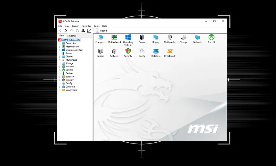The height and width of the screenshot is (166, 276).
Task: Open the DirectX icon in main pane
Action: tap(211, 39)
